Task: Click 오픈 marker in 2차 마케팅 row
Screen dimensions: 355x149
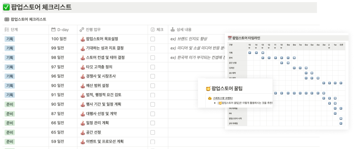Action: [341, 123]
